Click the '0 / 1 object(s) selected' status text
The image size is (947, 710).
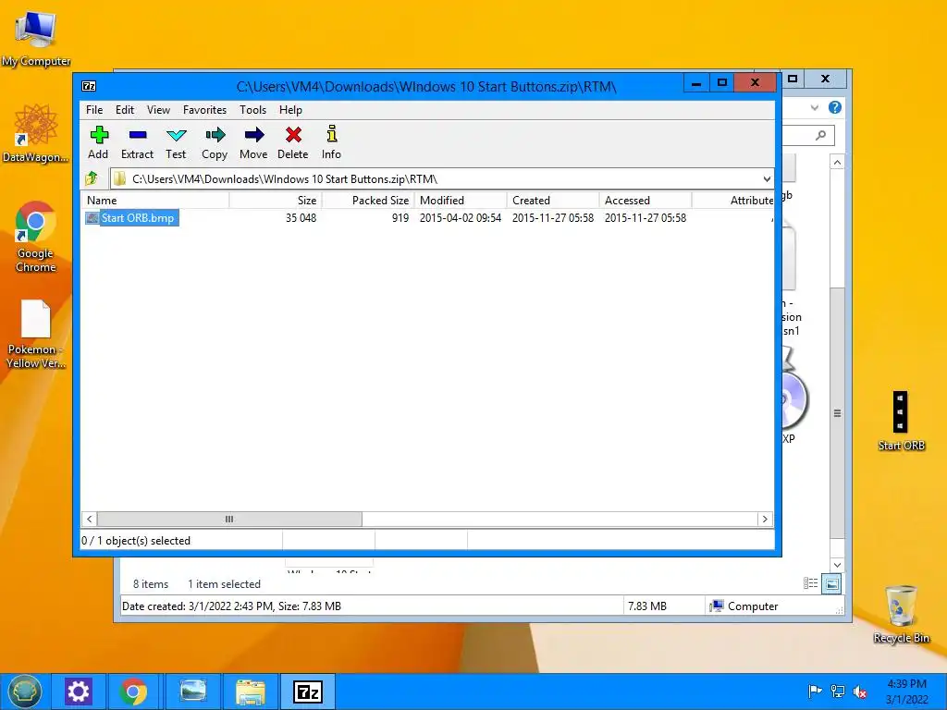pyautogui.click(x=136, y=541)
